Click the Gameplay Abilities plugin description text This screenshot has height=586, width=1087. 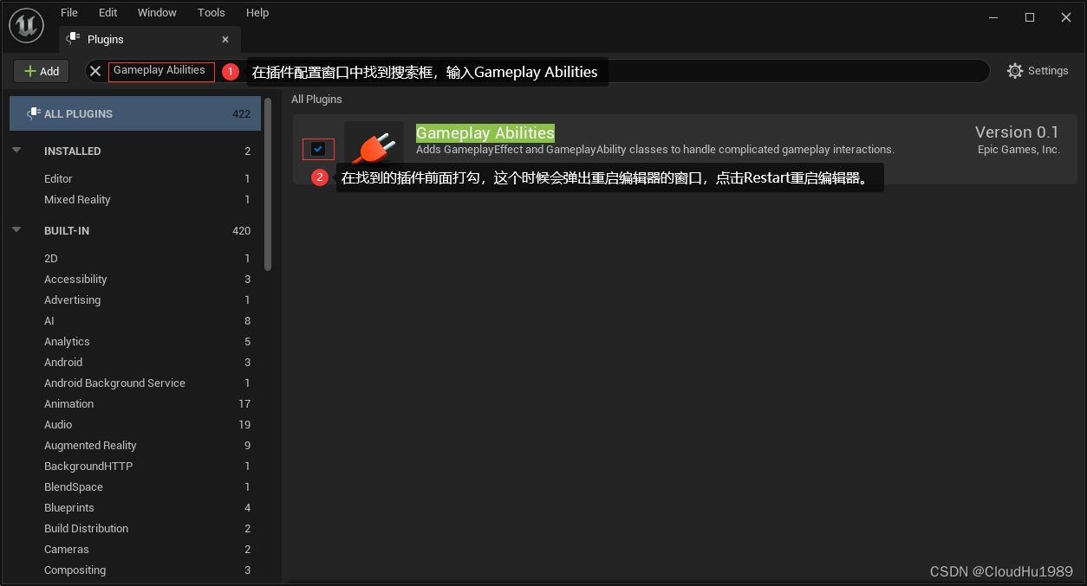pyautogui.click(x=655, y=150)
